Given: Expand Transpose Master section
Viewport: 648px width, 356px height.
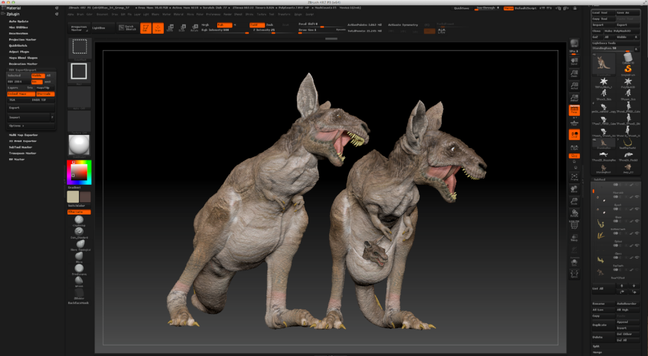Looking at the screenshot, I should (x=23, y=154).
